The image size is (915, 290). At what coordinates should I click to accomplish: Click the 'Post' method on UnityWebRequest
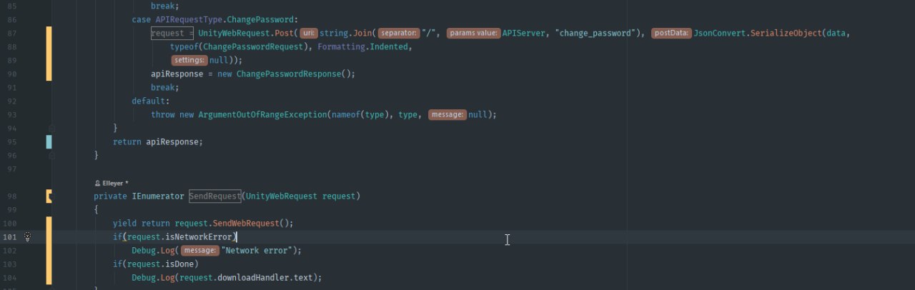(x=284, y=33)
